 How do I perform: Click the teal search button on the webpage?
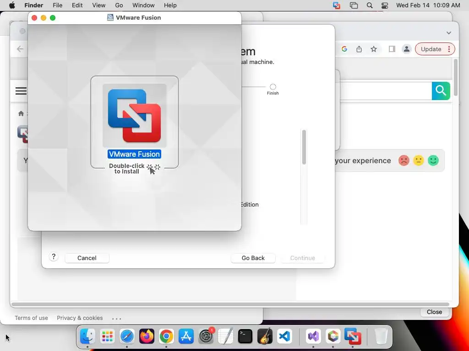(441, 91)
